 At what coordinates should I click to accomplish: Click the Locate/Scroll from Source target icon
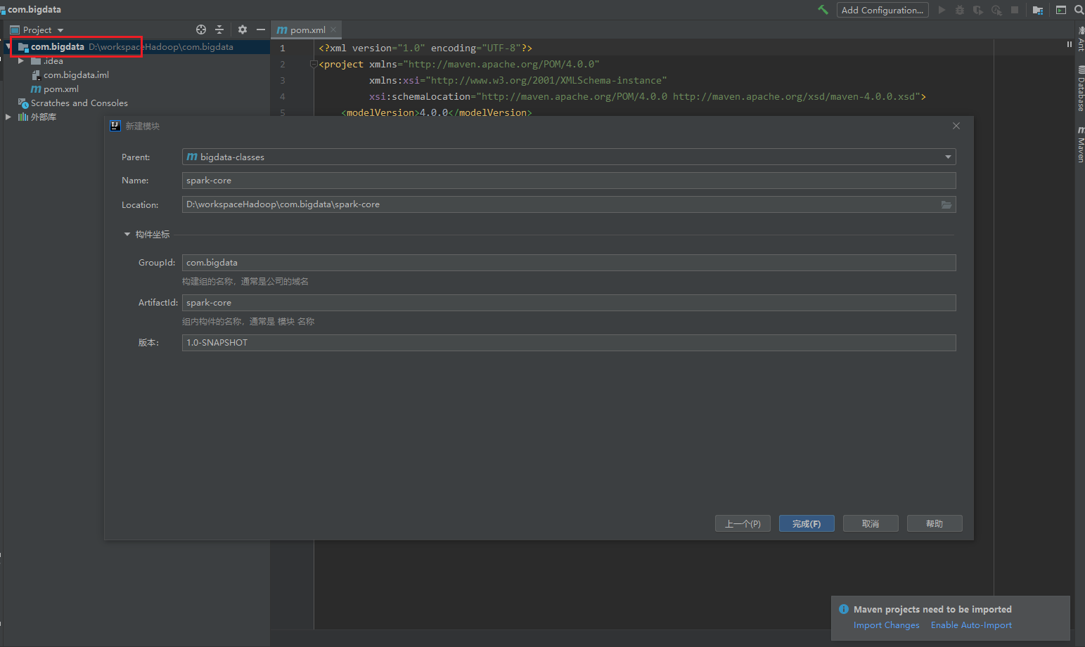pyautogui.click(x=201, y=30)
